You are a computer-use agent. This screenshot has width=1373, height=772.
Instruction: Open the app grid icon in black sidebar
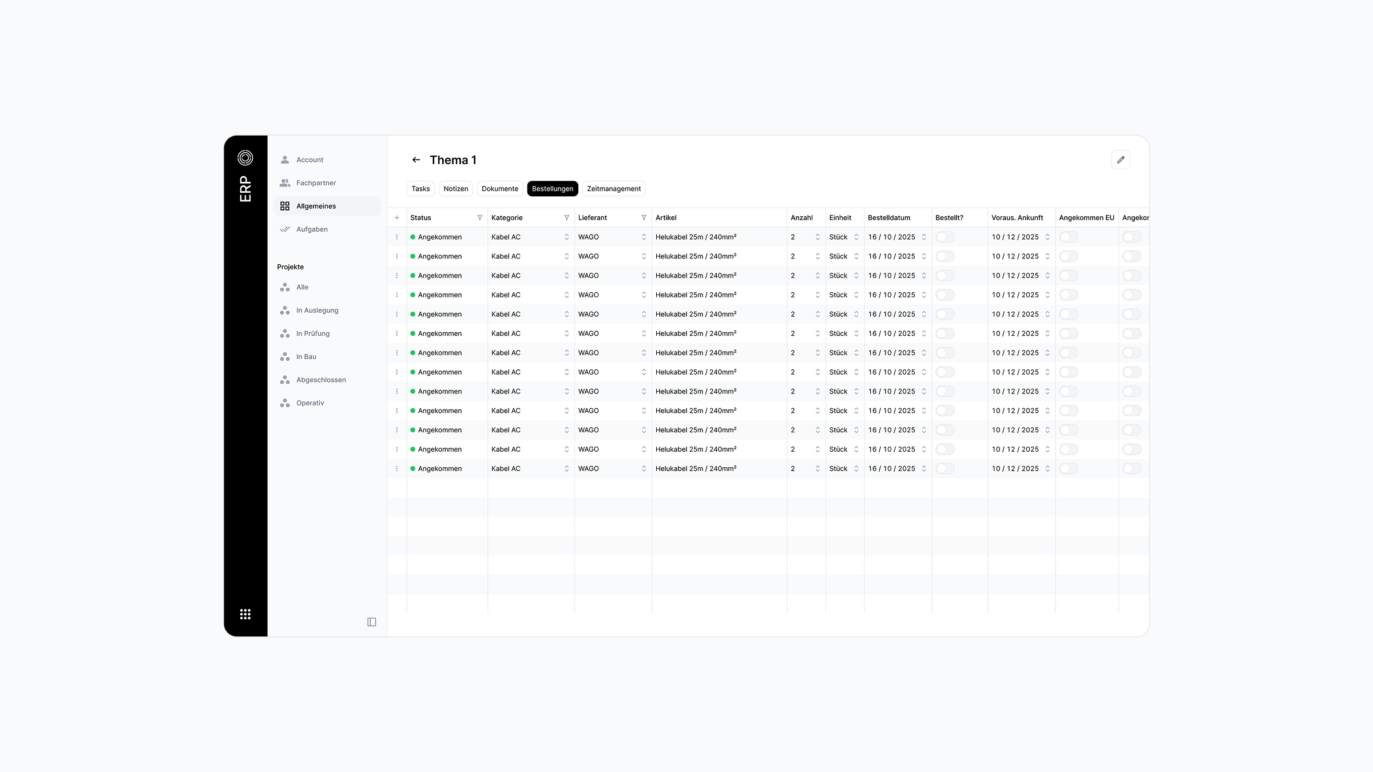[x=245, y=614]
